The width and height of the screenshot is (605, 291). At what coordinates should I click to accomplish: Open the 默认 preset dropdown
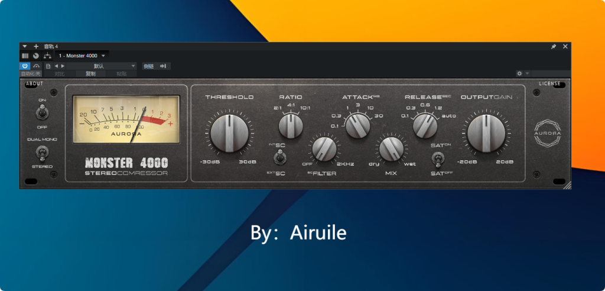[x=102, y=66]
